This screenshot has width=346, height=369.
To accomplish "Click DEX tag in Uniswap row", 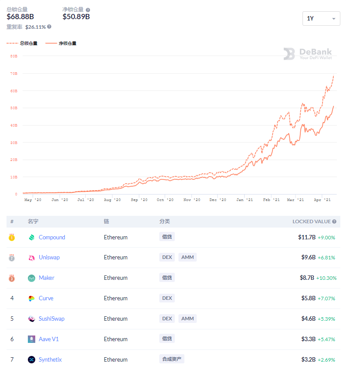I will (x=167, y=257).
